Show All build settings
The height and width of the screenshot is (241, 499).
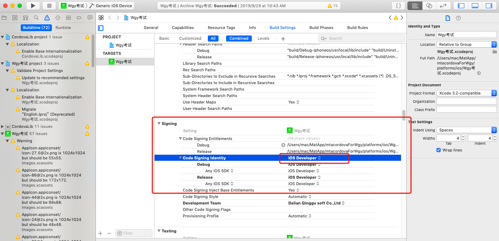[213, 38]
